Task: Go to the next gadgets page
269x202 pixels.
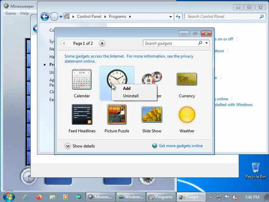Action: 102,43
